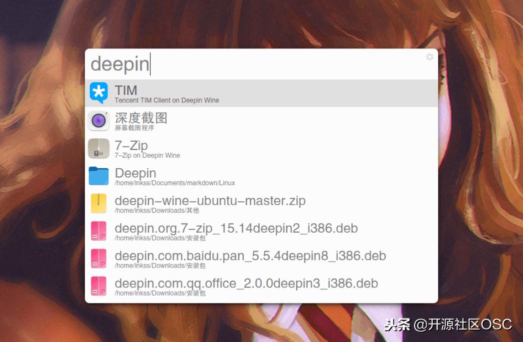
Task: Open 深度截图 from search results
Action: point(225,121)
